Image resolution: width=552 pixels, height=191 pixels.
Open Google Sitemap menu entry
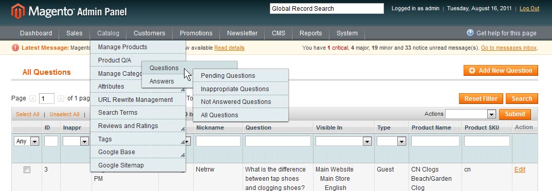138,165
